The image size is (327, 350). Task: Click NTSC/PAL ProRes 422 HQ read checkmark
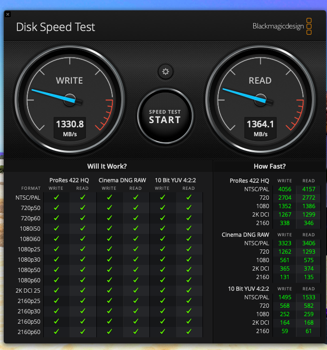[83, 197]
